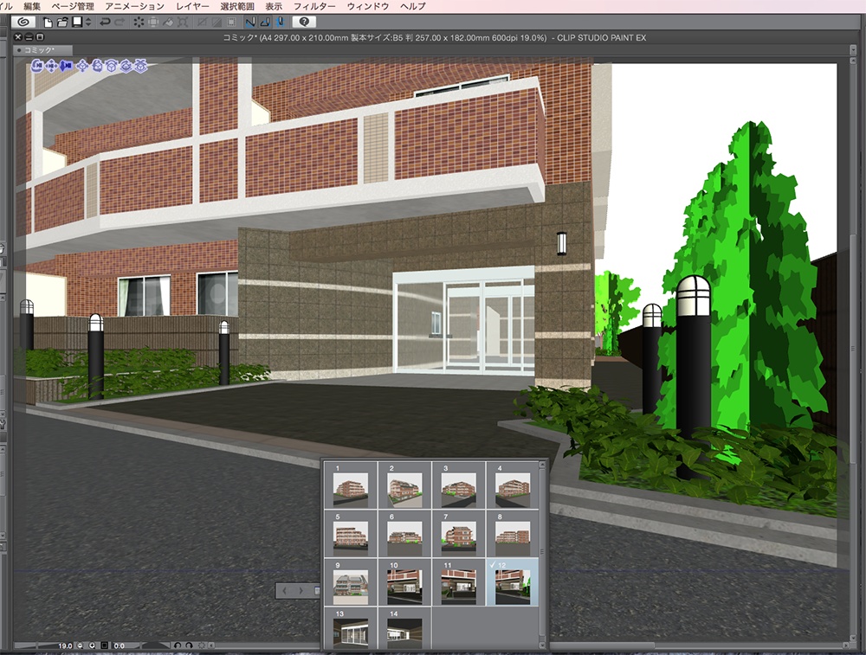Click the 19.0 zoom value field
This screenshot has width=866, height=655.
[x=65, y=645]
